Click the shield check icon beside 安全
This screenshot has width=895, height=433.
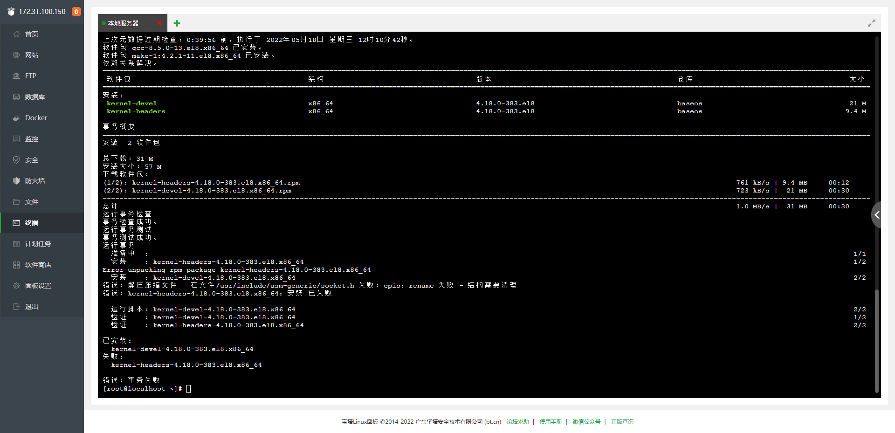[x=16, y=160]
